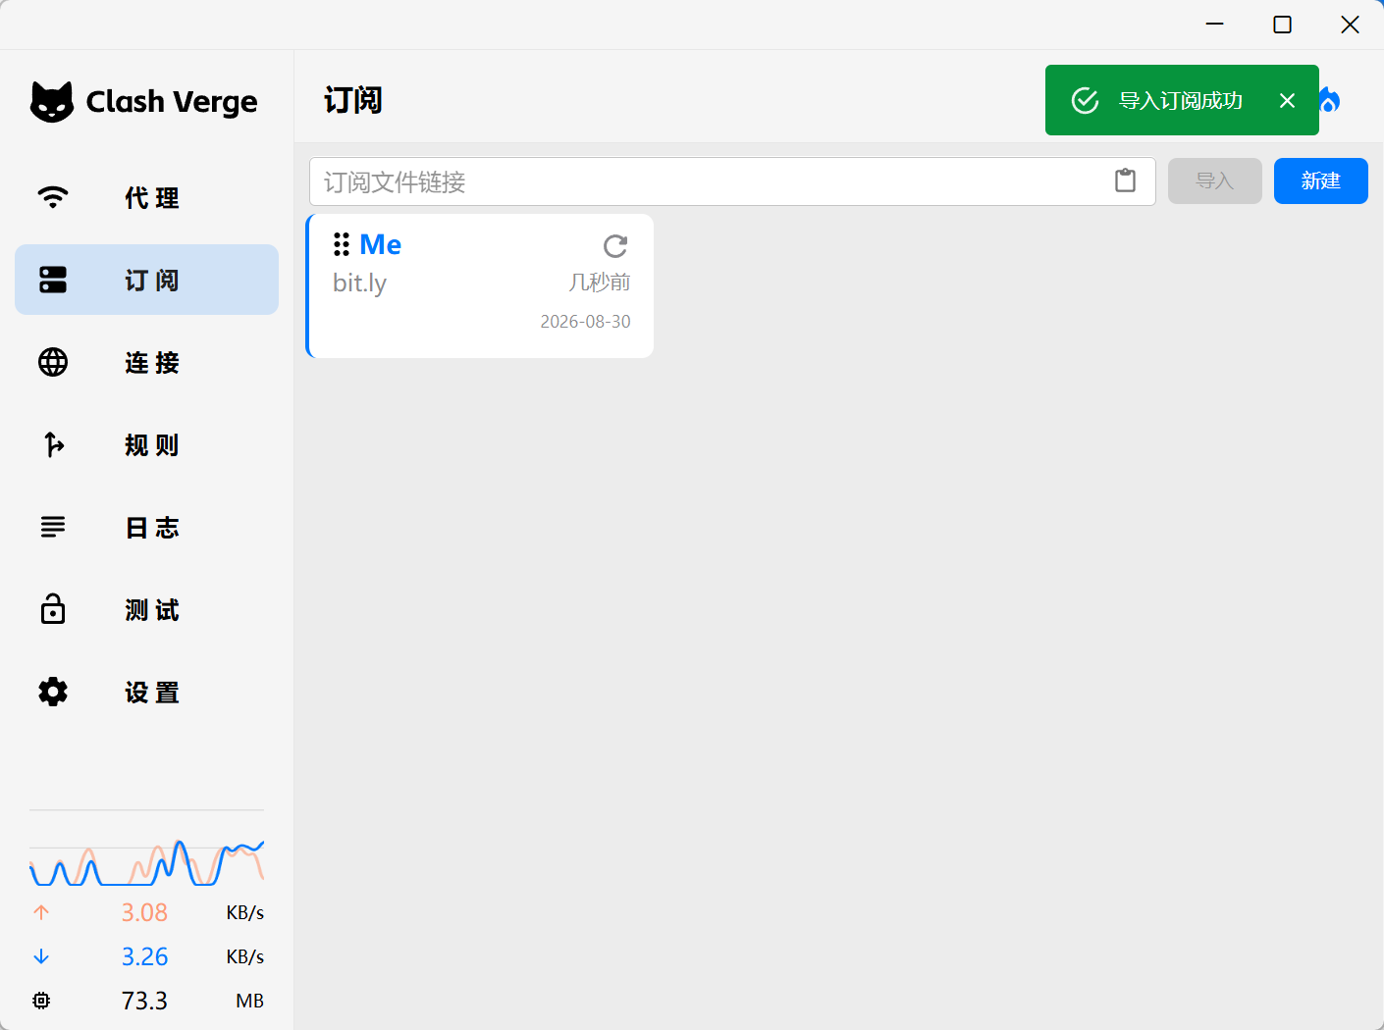
Task: Click the Clash Verge cat logo
Action: pyautogui.click(x=52, y=101)
